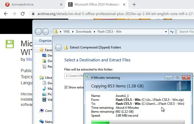Viewport: 194px width, 124px height.
Task: Select Network in navigation pane
Action: pyautogui.click(x=46, y=122)
